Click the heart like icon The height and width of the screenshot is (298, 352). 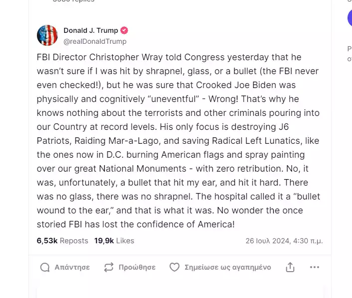pyautogui.click(x=175, y=267)
